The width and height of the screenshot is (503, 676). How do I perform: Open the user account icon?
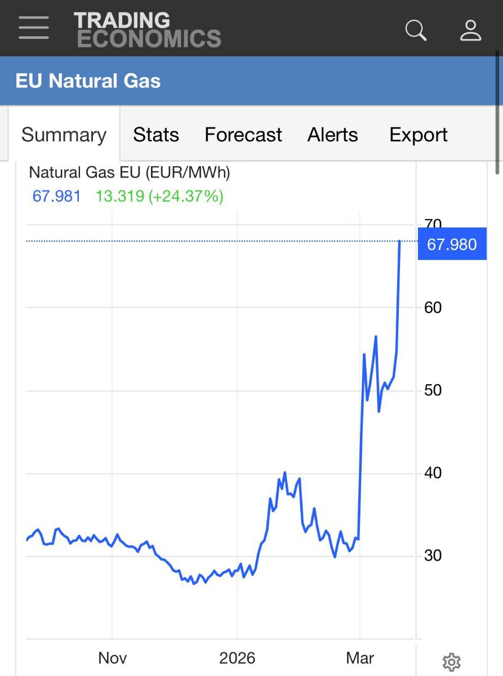pos(470,30)
